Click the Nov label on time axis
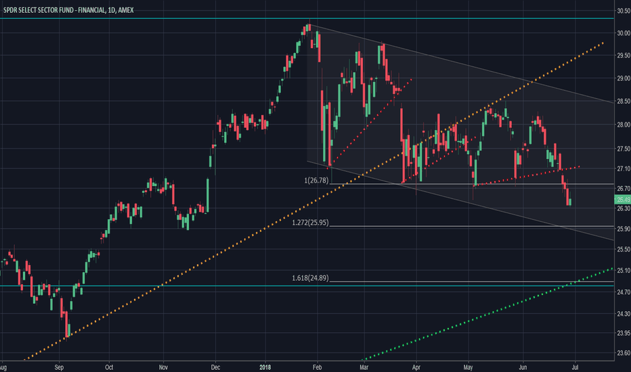 (x=163, y=367)
